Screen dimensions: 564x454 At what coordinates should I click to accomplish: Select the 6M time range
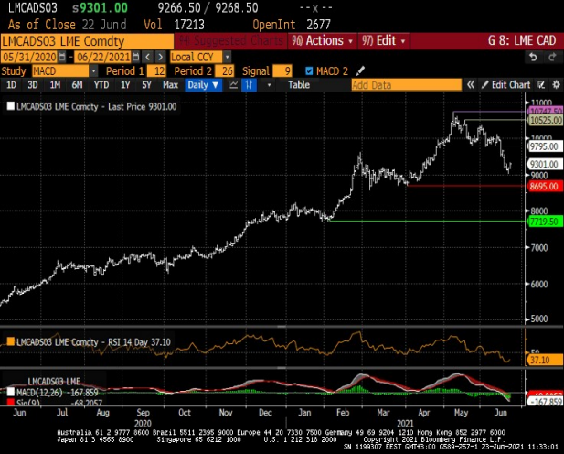pos(77,85)
